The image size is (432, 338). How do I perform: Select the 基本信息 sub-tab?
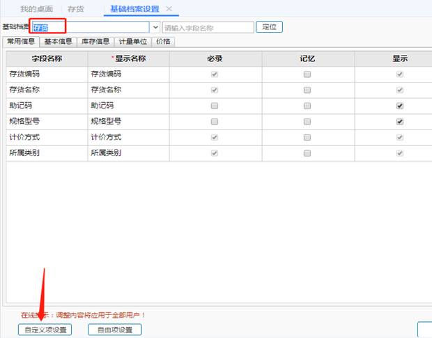(x=58, y=42)
